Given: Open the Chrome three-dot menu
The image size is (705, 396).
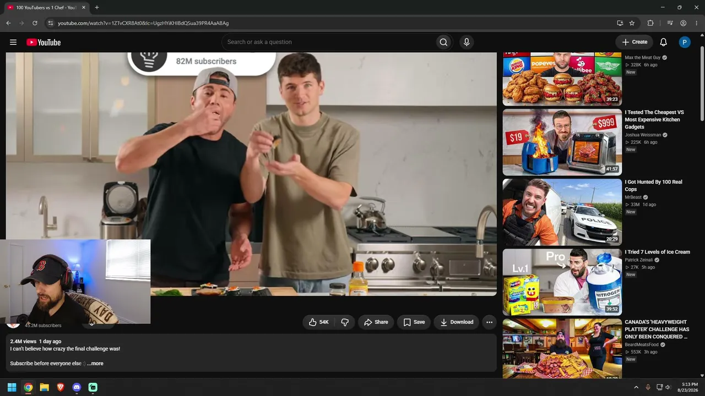Looking at the screenshot, I should (697, 23).
